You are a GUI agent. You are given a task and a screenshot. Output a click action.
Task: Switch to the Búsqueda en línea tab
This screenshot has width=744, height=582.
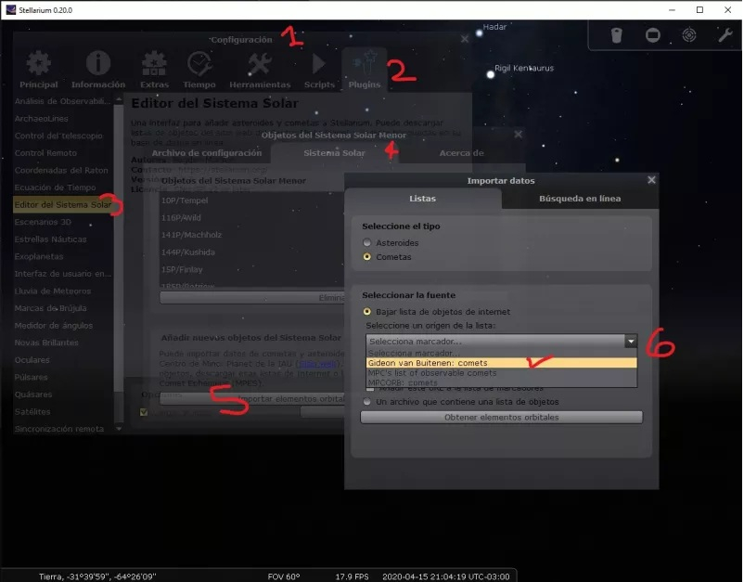(x=580, y=199)
